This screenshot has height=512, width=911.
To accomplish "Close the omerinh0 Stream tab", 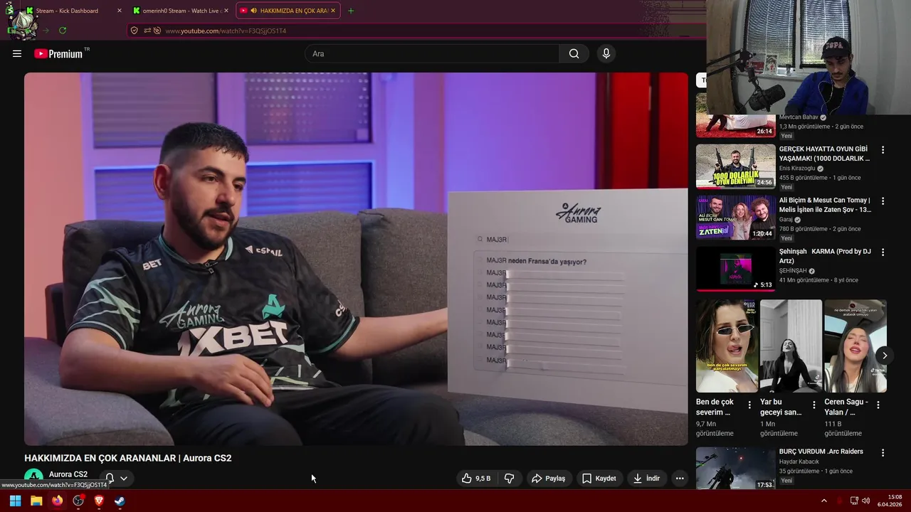I will tap(226, 11).
